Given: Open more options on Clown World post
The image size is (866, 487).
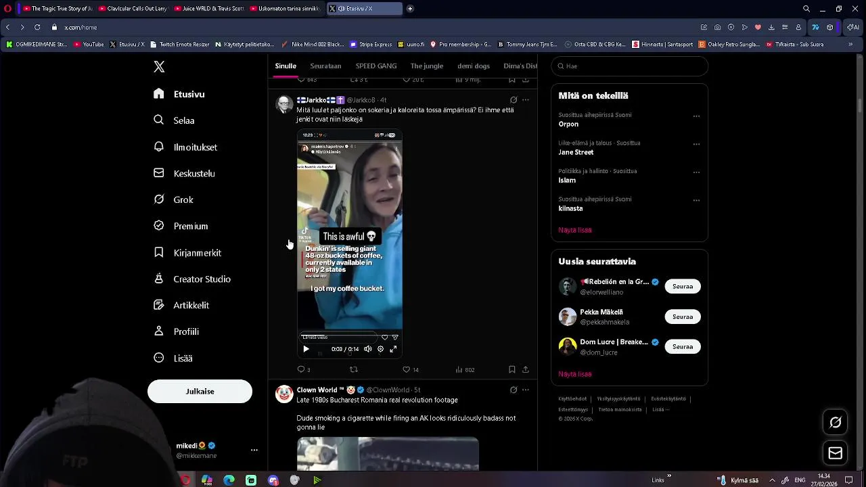Looking at the screenshot, I should (526, 390).
